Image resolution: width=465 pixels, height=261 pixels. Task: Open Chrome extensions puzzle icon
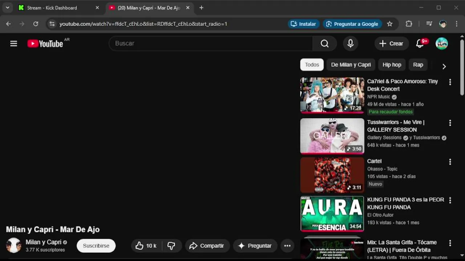coord(409,24)
